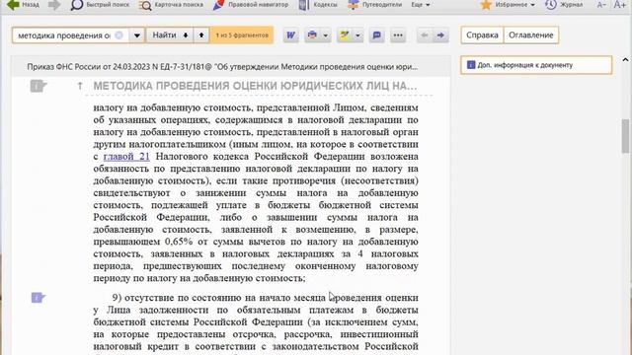Open Кодексы section

coord(318,5)
